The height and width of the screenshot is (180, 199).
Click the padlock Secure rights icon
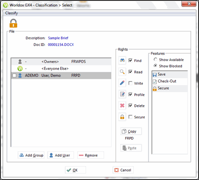[x=122, y=117]
